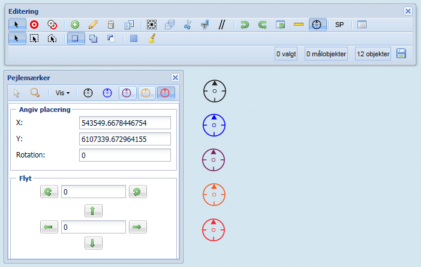The width and height of the screenshot is (421, 267).
Task: Select the pencil edit tool
Action: click(x=93, y=25)
